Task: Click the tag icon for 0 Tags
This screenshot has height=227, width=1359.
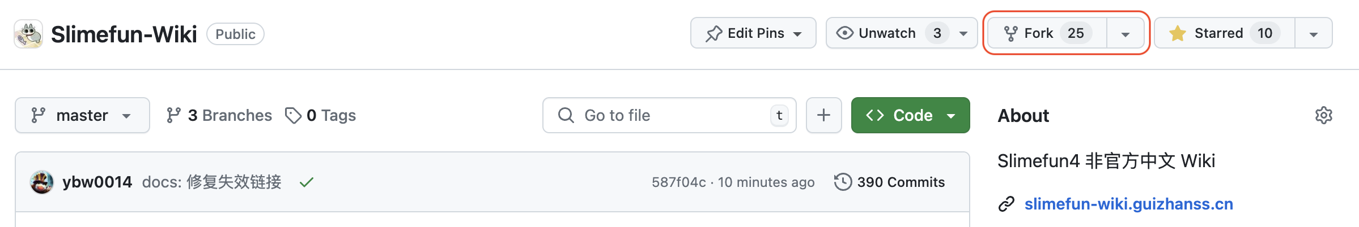Action: click(x=293, y=116)
